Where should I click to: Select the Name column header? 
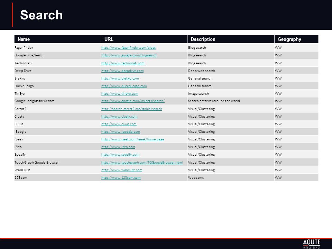point(58,39)
